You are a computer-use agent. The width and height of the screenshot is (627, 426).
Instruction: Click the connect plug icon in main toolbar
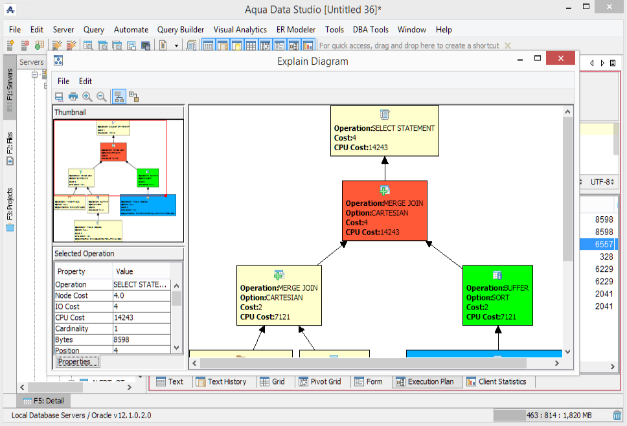(x=57, y=45)
